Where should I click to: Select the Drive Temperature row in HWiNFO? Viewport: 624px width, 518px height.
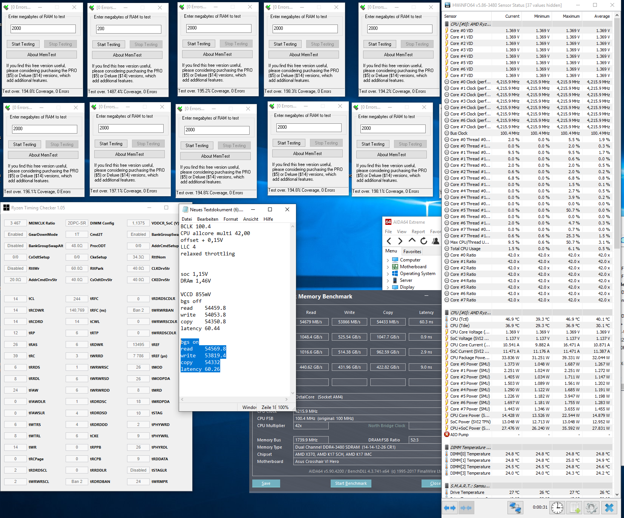point(527,492)
